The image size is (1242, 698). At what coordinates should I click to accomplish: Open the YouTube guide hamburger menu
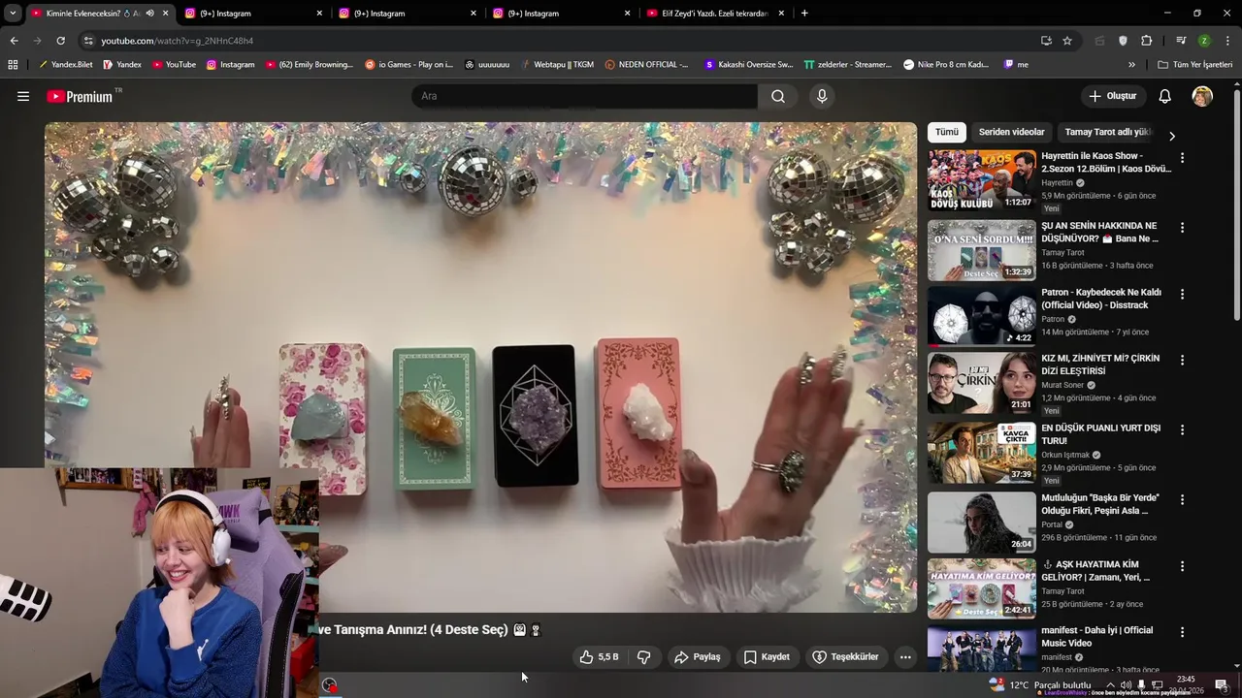23,96
